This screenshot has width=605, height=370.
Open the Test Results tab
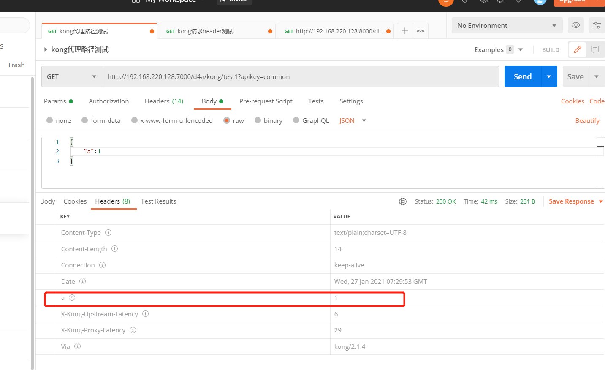[158, 201]
